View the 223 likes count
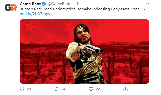 coord(99,89)
